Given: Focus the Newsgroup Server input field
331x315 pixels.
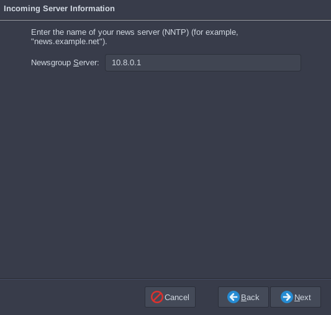Looking at the screenshot, I should (203, 63).
